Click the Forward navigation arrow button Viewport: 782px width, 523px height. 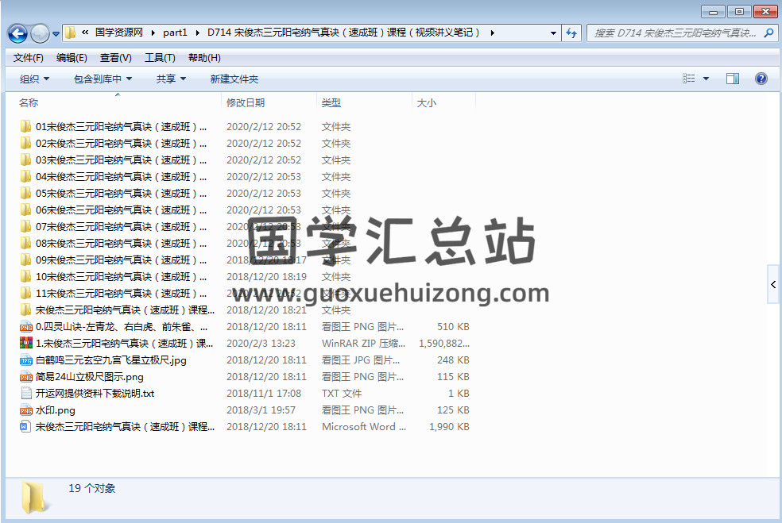coord(40,33)
